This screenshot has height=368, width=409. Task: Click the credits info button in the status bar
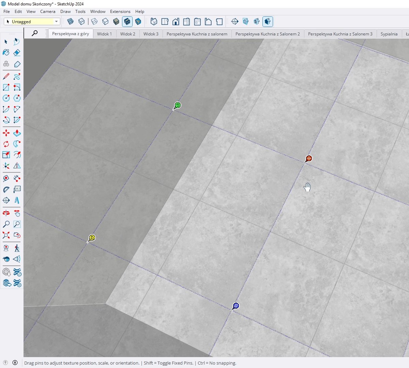[x=15, y=363]
